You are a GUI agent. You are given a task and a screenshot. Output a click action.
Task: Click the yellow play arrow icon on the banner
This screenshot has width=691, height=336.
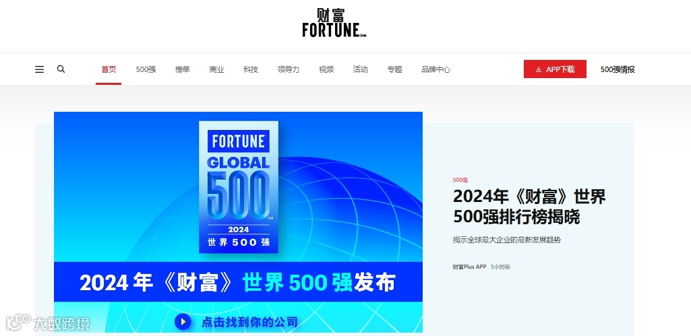pos(183,322)
